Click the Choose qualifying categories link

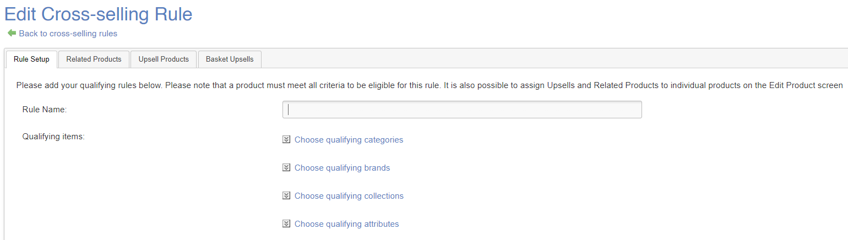pos(349,140)
